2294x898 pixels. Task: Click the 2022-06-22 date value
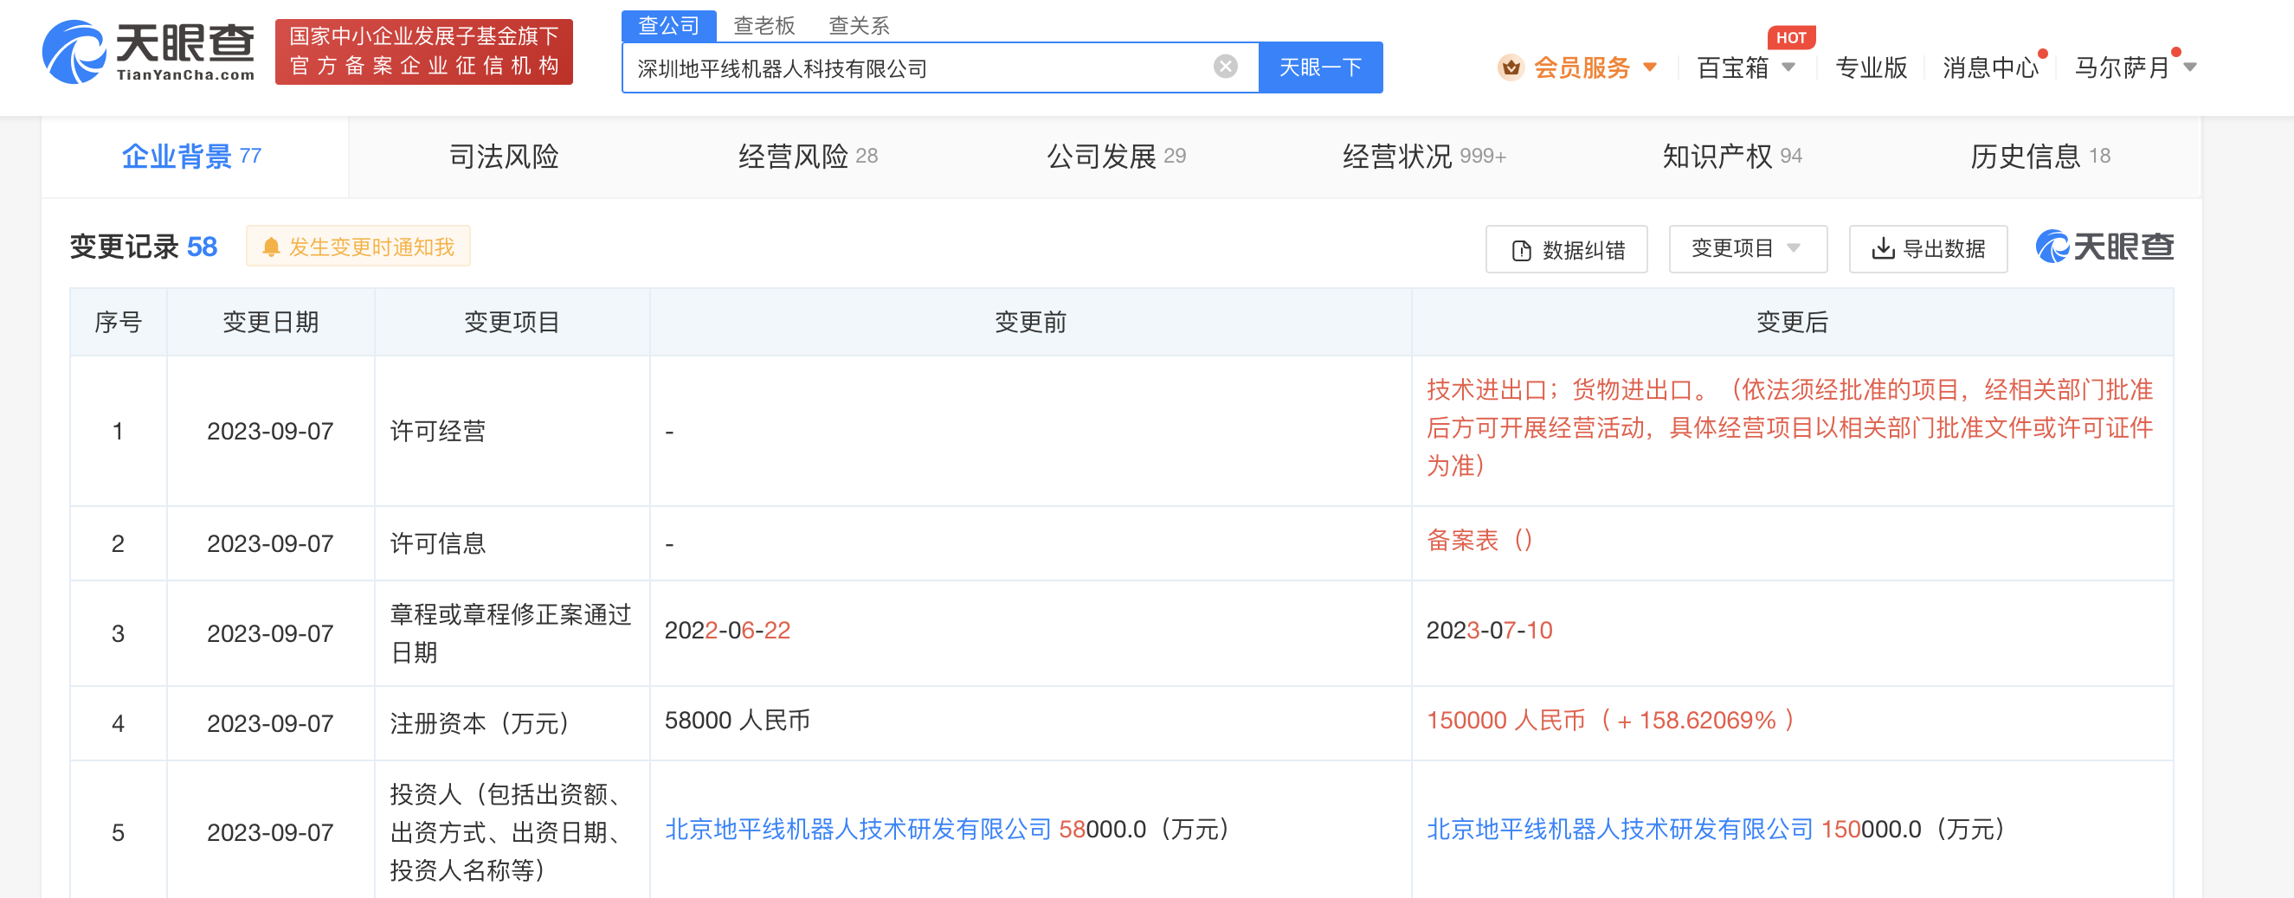coord(727,630)
